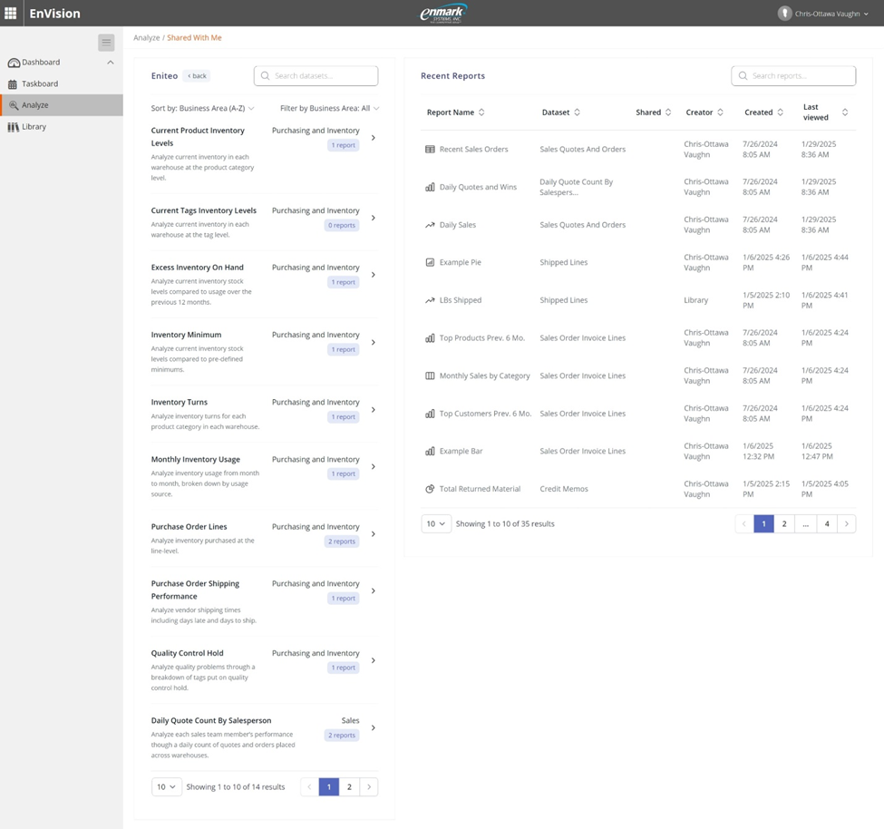
Task: Click the Taskboard calendar icon
Action: (12, 83)
